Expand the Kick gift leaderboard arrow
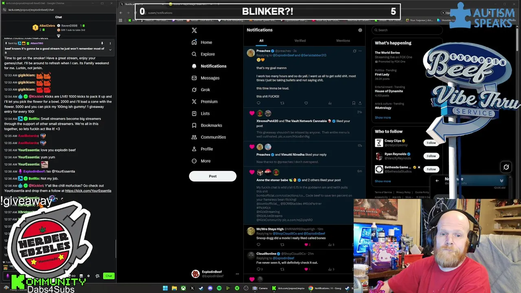The image size is (521, 293). 59,36
